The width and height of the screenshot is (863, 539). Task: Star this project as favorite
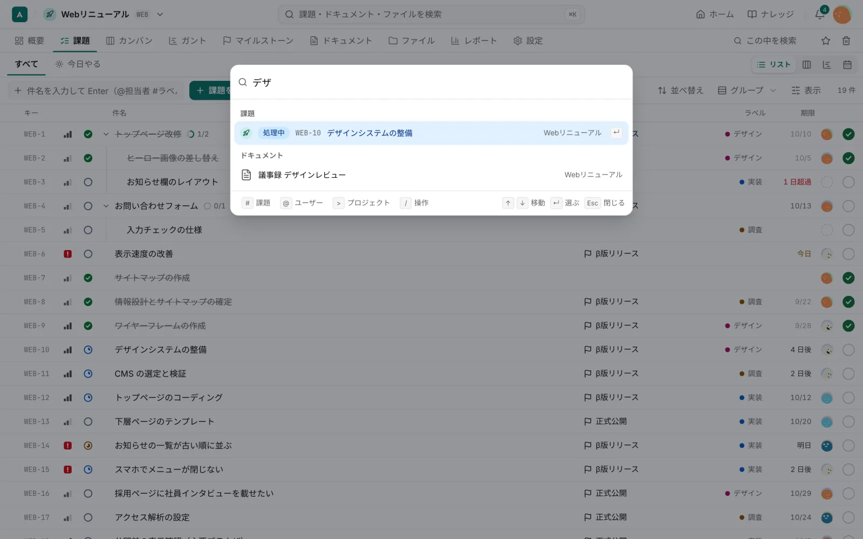pyautogui.click(x=826, y=40)
